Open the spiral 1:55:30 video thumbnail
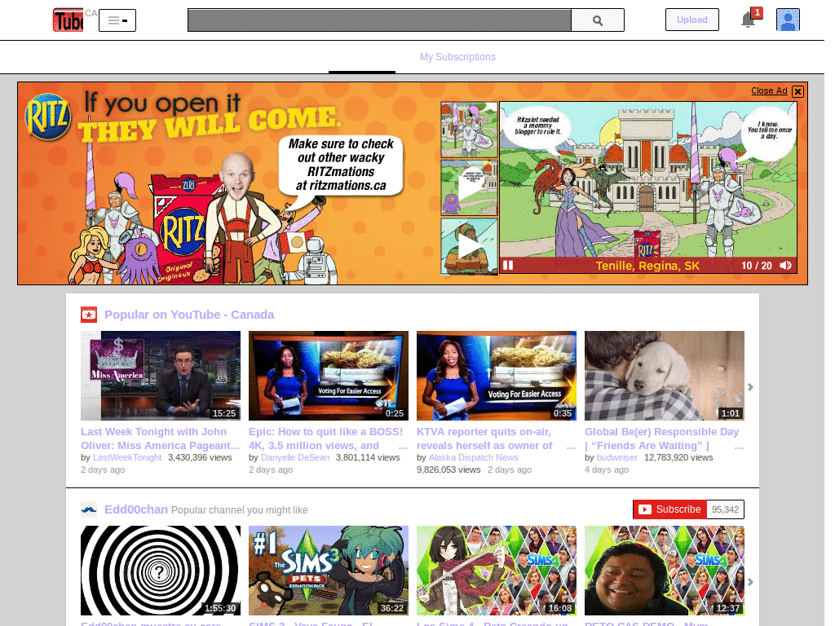835x626 pixels. [161, 571]
